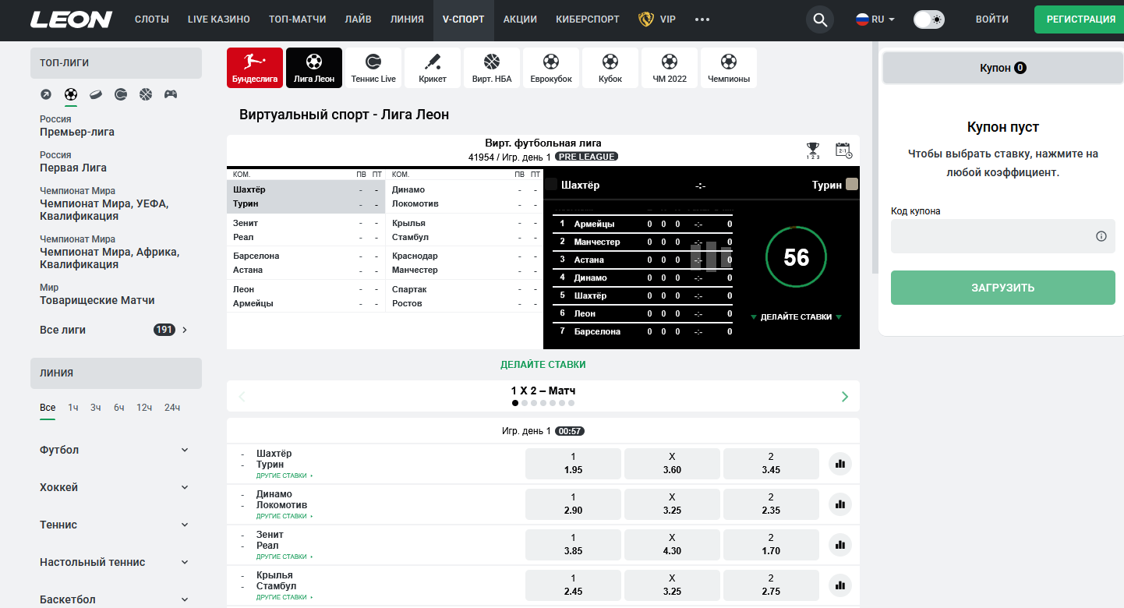Image resolution: width=1124 pixels, height=608 pixels.
Task: Select the 3ч time filter
Action: 95,408
